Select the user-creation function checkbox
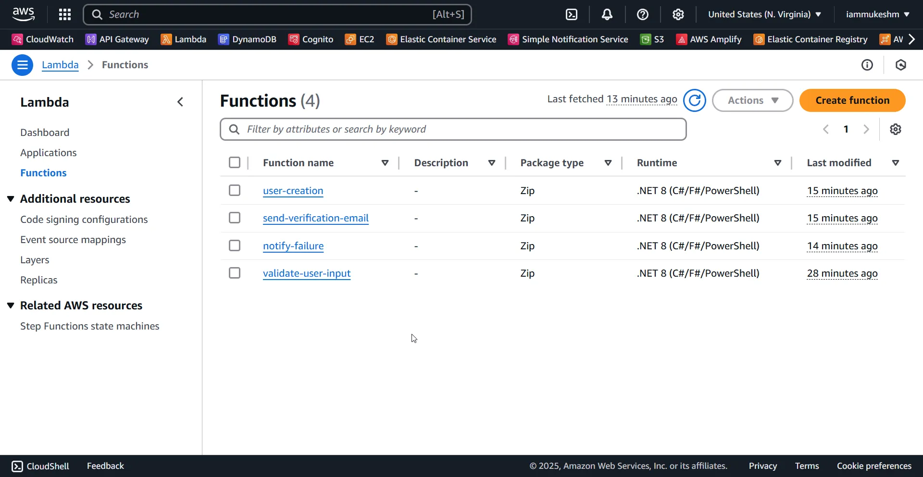The image size is (923, 477). (x=235, y=191)
